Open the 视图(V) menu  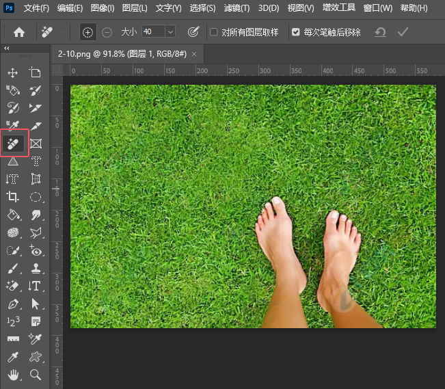[x=301, y=8]
